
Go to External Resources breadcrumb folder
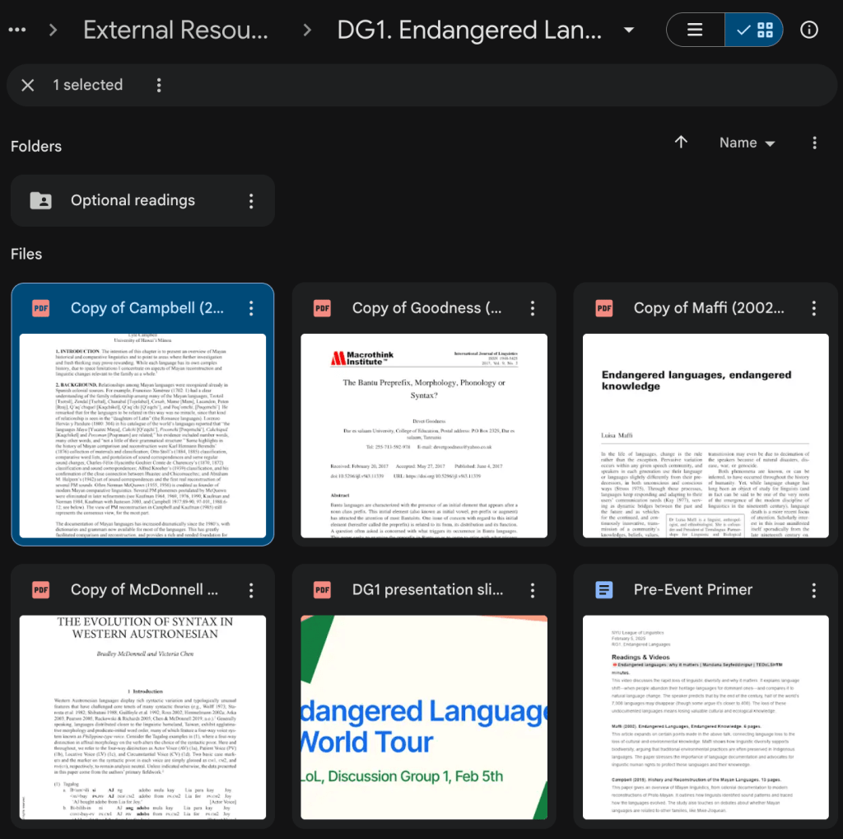[x=175, y=30]
